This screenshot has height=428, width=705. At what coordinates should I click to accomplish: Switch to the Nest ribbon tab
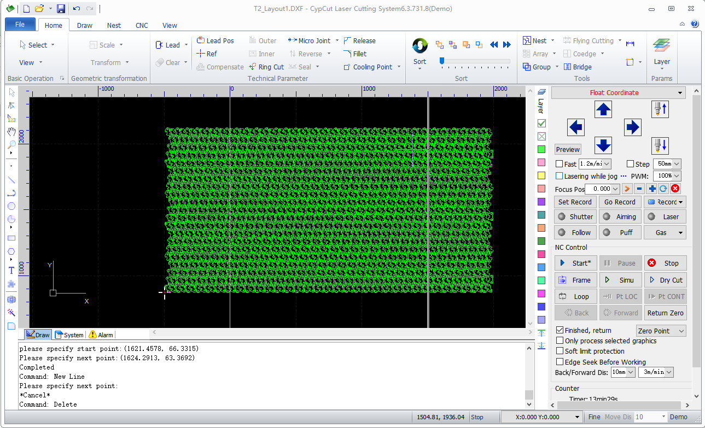114,25
